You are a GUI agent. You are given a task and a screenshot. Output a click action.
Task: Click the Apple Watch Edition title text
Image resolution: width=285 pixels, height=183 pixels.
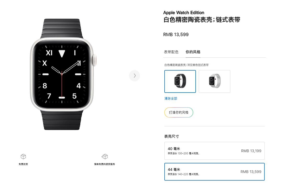(x=184, y=13)
